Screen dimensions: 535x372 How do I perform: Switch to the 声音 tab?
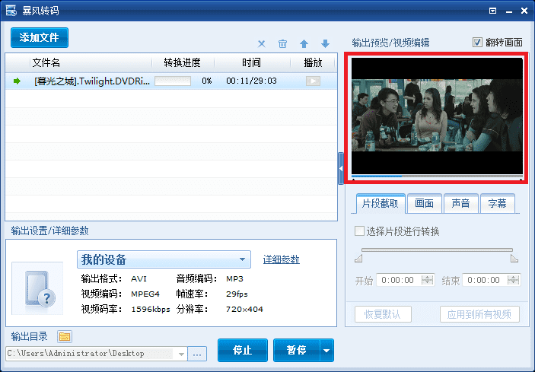[460, 204]
